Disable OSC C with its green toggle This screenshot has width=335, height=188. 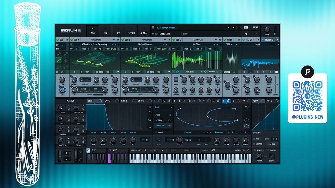[x=173, y=40]
